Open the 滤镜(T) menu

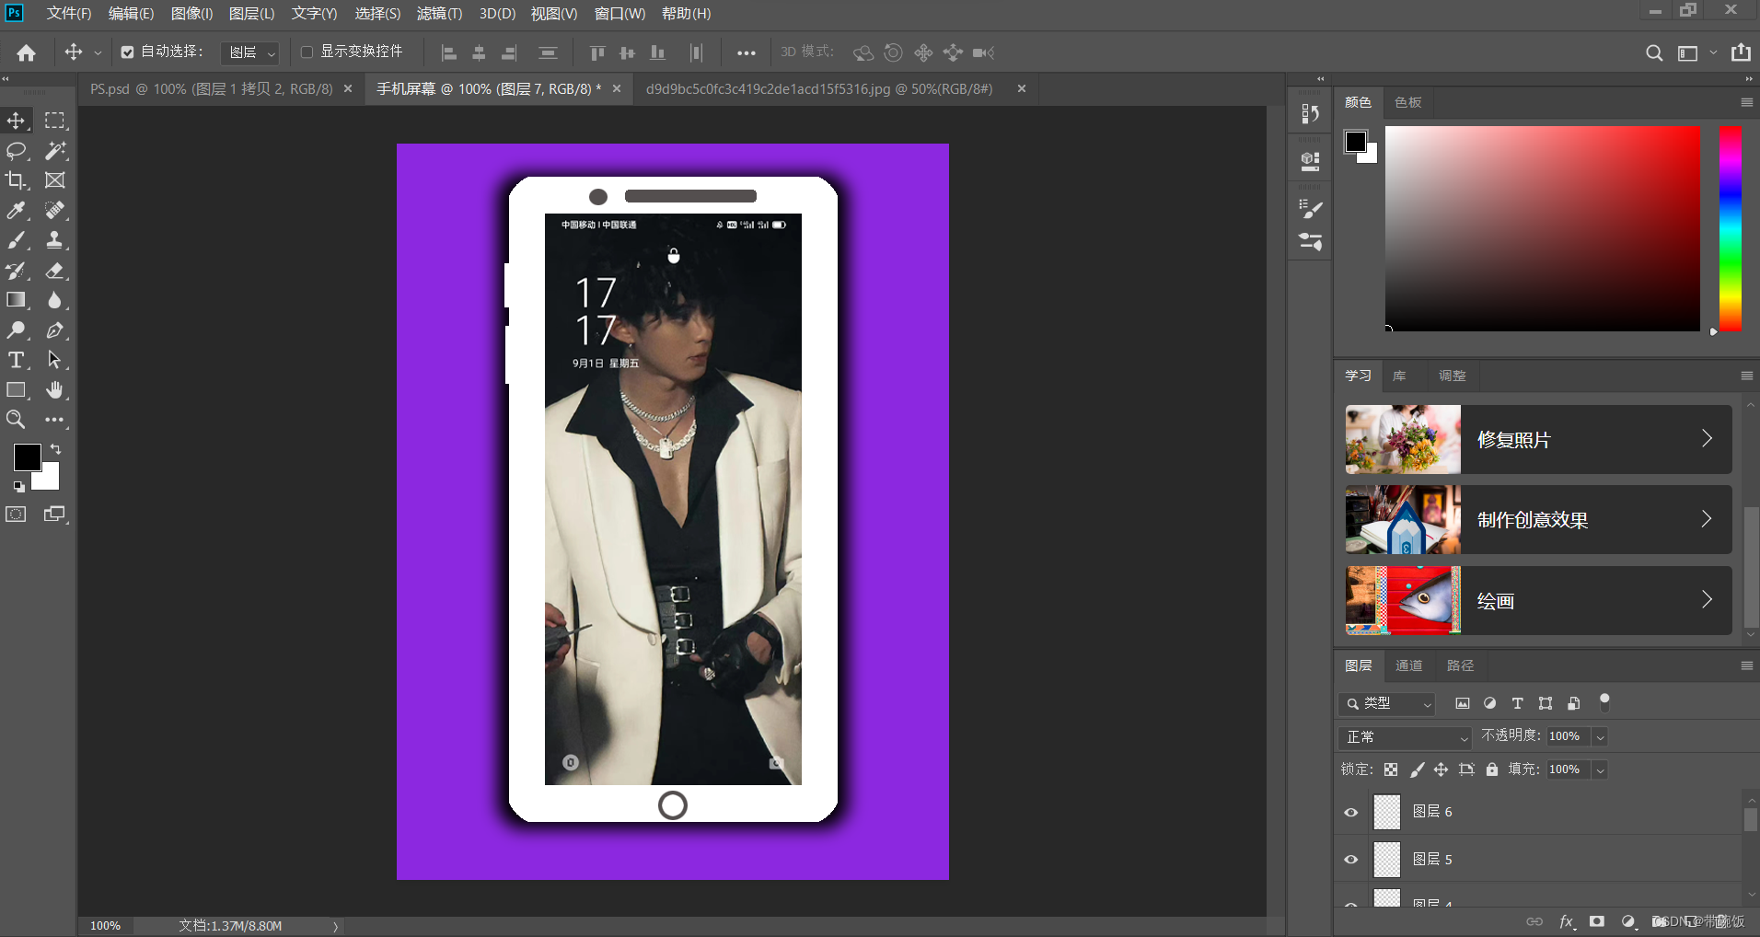pyautogui.click(x=439, y=14)
